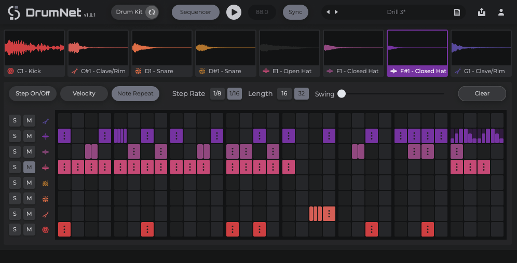
Task: Unmute the active M button on the open hat row
Action: [29, 167]
